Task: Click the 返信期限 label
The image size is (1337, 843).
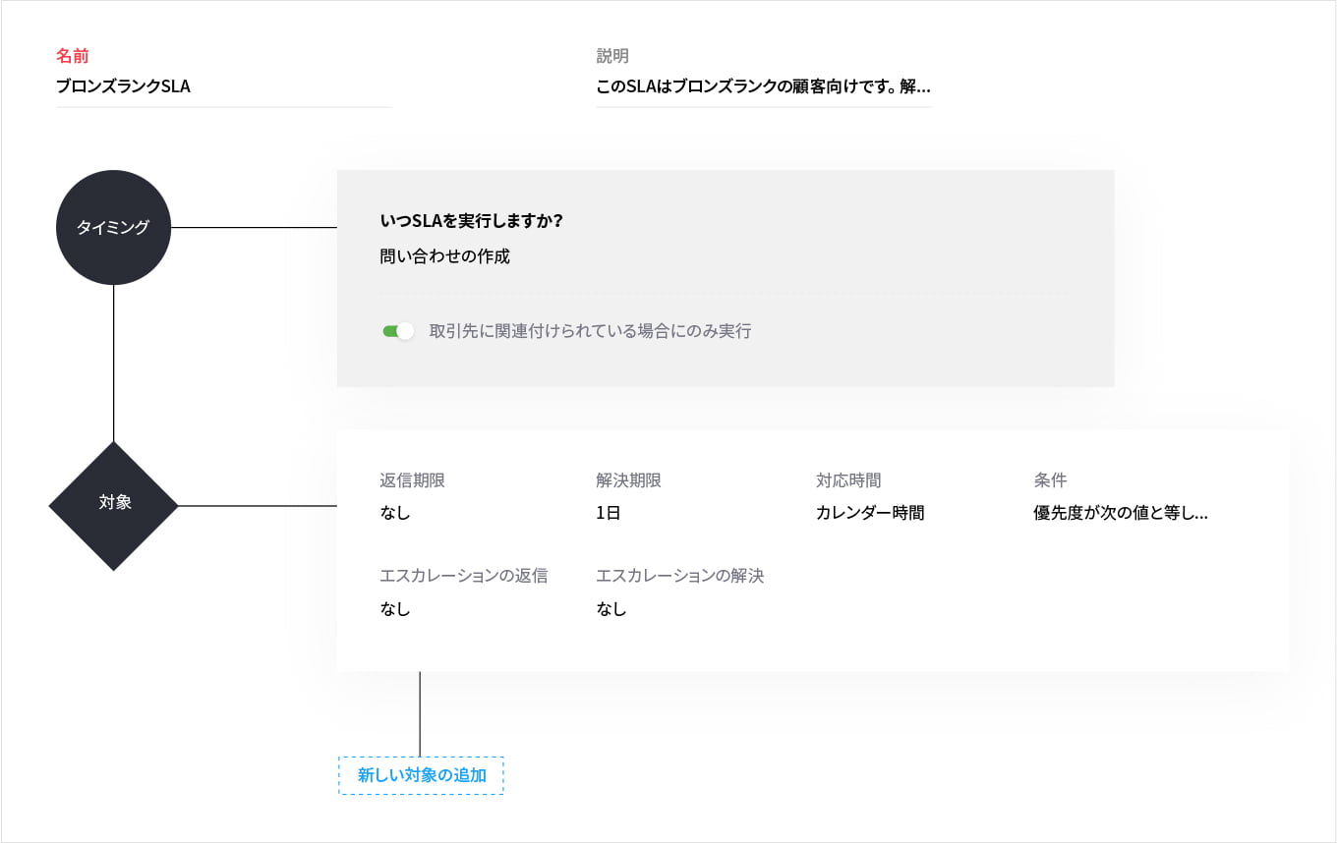Action: pyautogui.click(x=413, y=480)
